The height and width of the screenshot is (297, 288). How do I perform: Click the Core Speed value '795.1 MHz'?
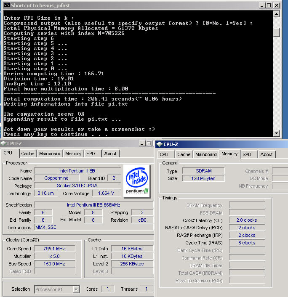(x=54, y=249)
